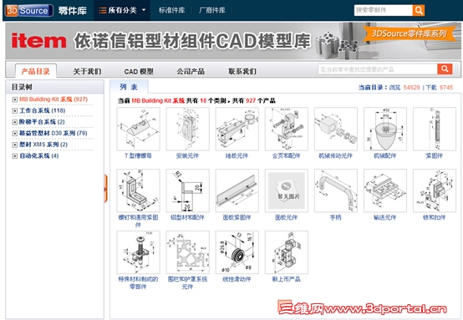Open the 厂商件库 menu item
The image size is (463, 320).
[212, 10]
